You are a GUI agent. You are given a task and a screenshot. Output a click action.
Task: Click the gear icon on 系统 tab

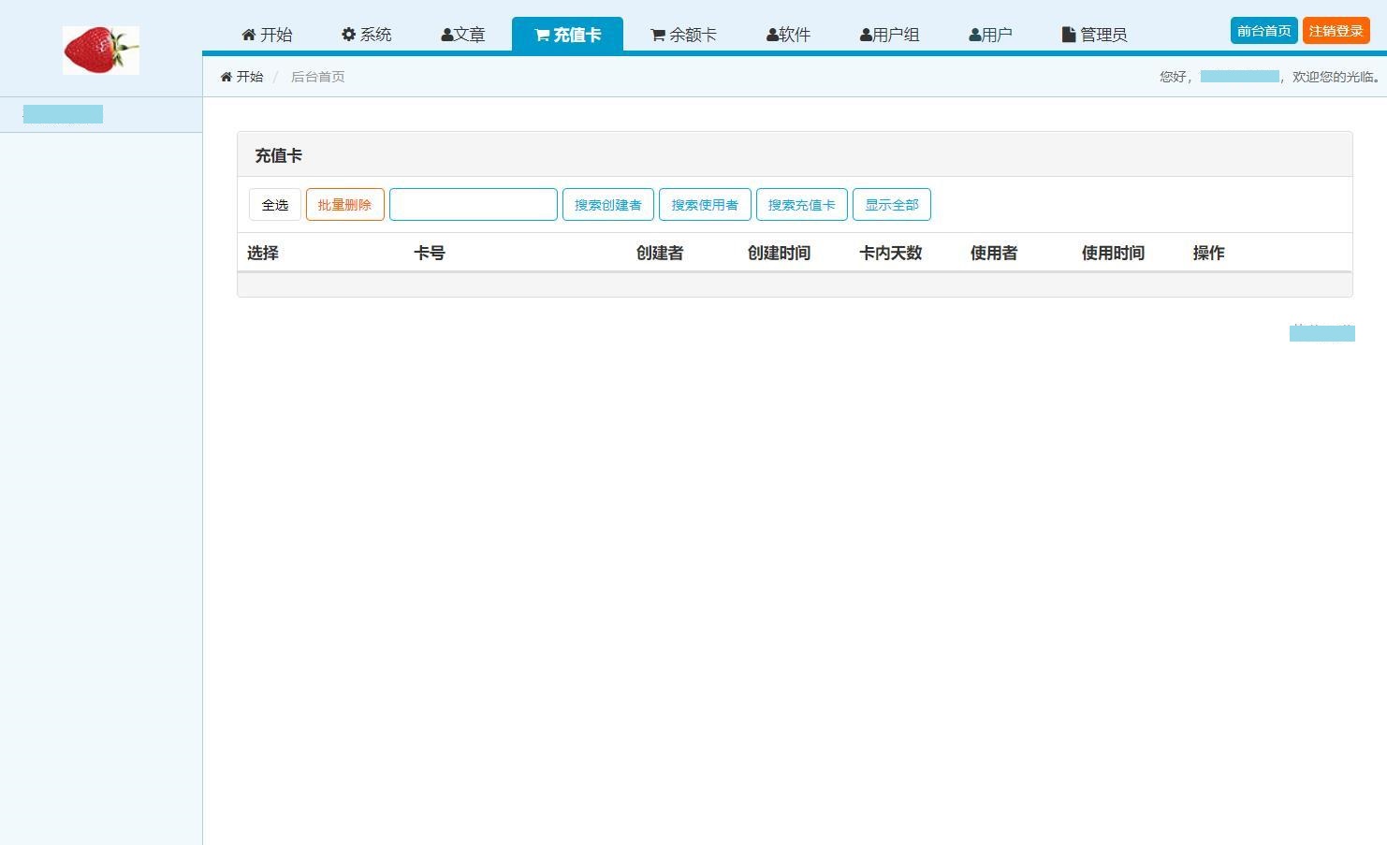pos(348,35)
